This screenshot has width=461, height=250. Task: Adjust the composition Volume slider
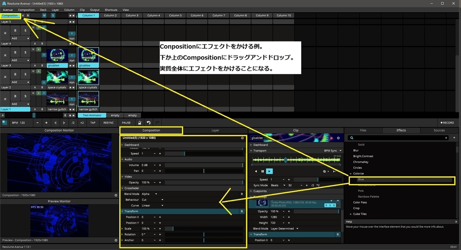pos(204,165)
